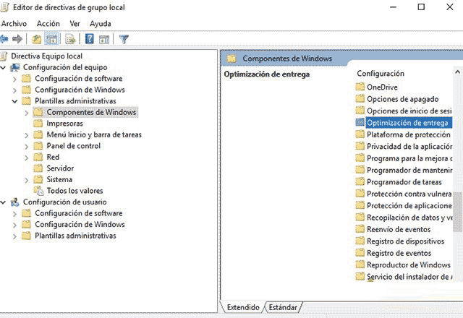Open the Acción menu

click(48, 23)
